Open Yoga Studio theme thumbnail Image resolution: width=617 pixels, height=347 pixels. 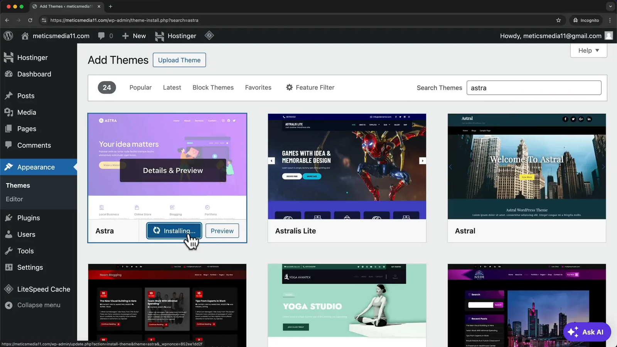[x=347, y=305]
